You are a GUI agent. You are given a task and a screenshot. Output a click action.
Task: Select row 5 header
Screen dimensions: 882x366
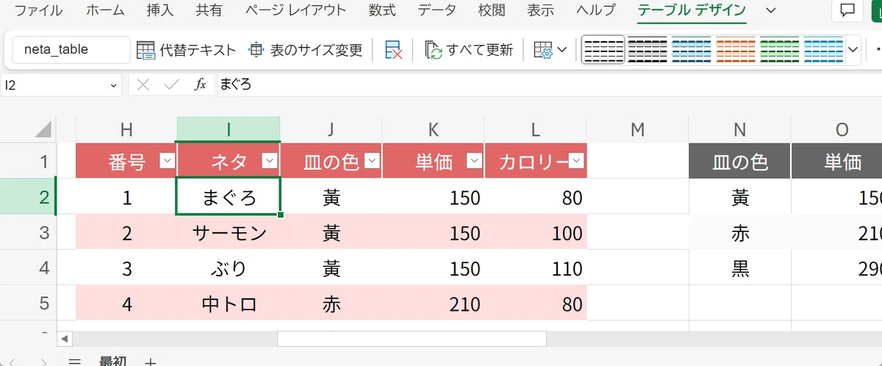click(x=28, y=304)
